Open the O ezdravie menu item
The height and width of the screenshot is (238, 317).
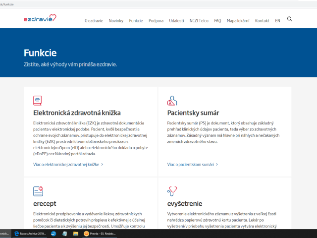pyautogui.click(x=94, y=21)
